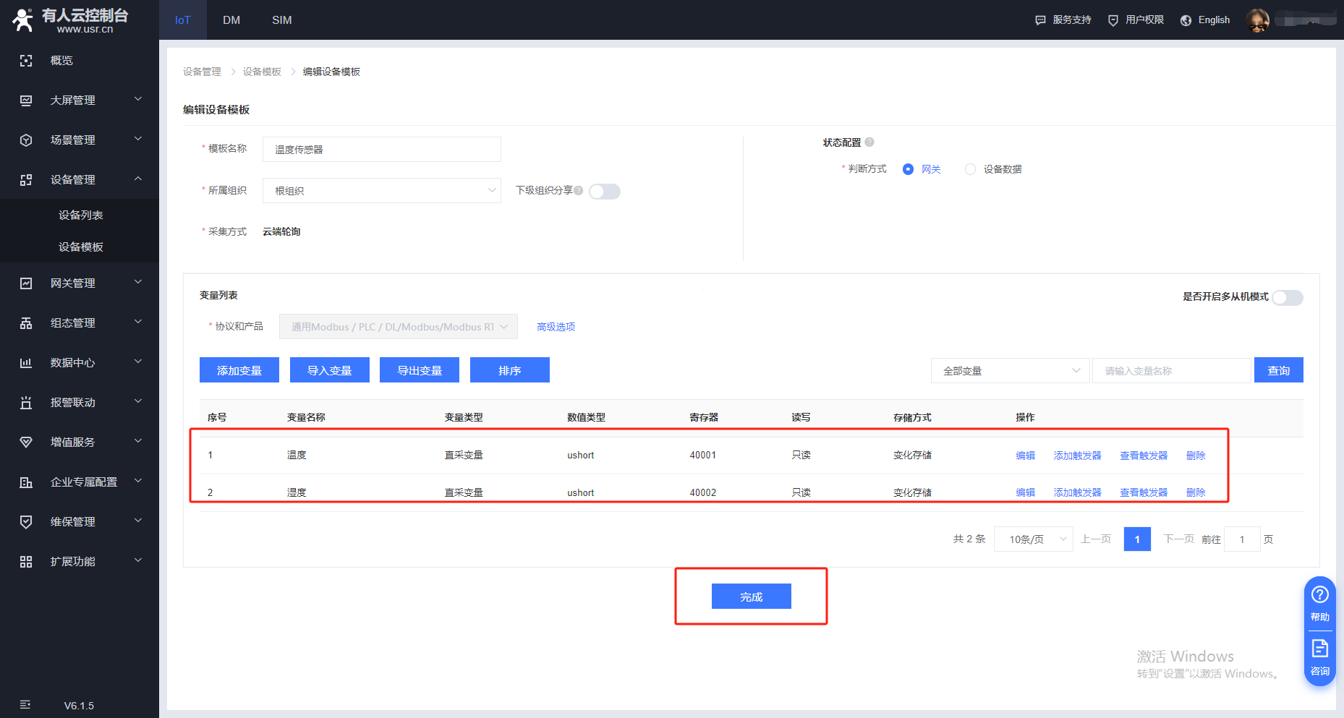This screenshot has height=718, width=1344.
Task: Click the 完成 button
Action: click(751, 597)
